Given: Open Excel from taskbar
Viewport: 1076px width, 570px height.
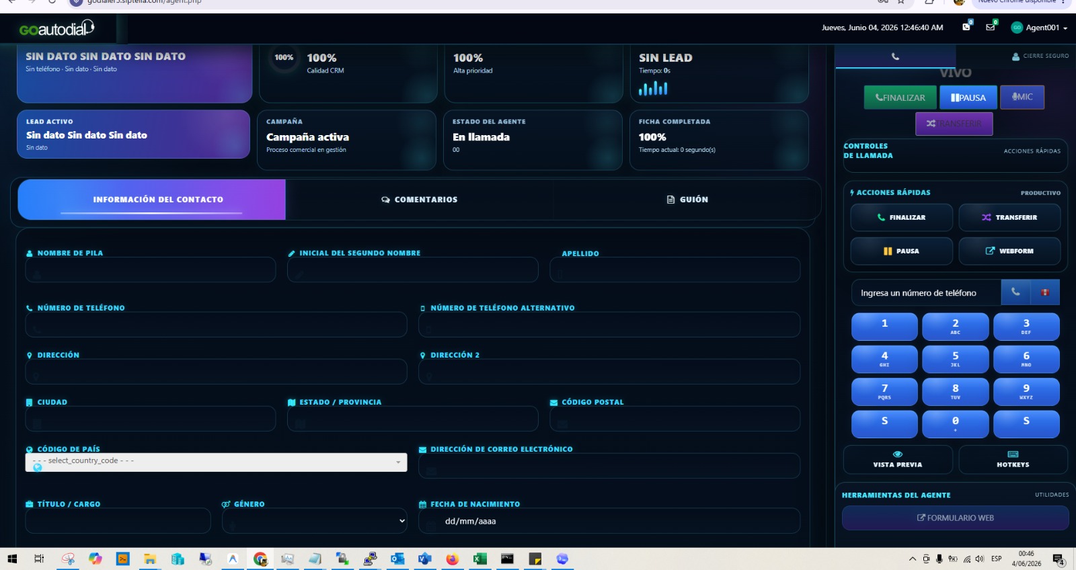Looking at the screenshot, I should tap(479, 559).
